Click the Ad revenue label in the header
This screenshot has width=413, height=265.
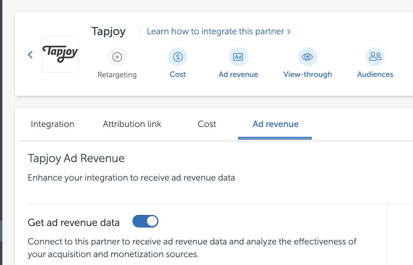238,75
